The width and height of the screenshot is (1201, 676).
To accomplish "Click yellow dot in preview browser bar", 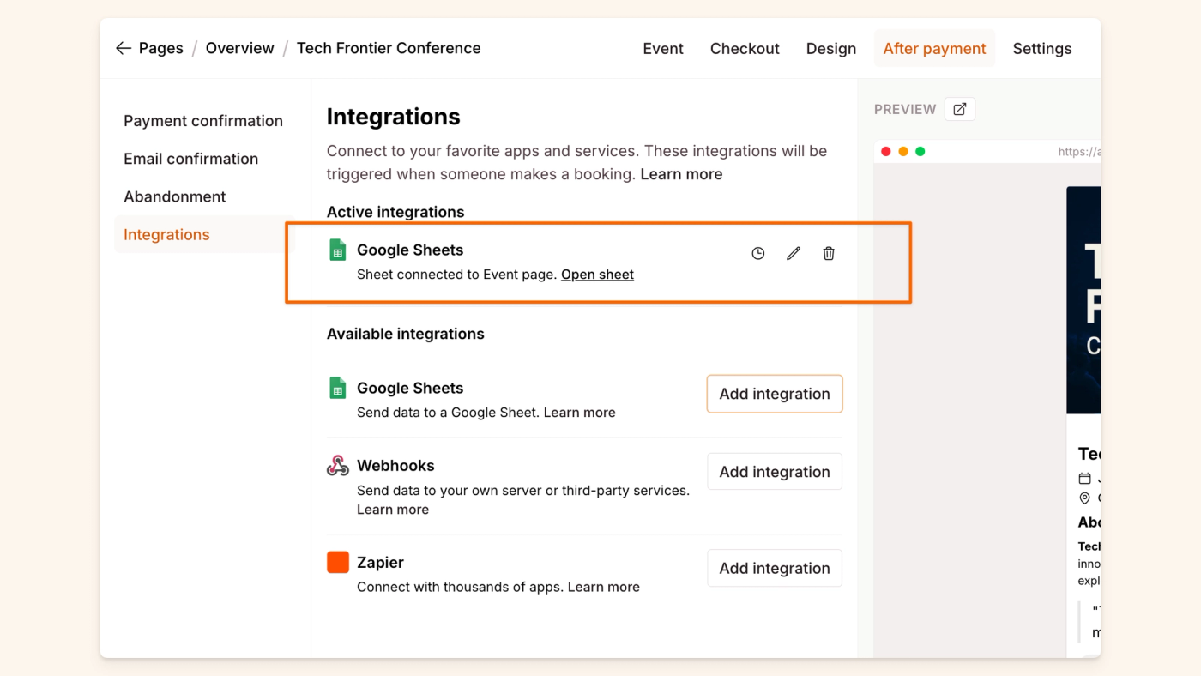I will pyautogui.click(x=903, y=152).
